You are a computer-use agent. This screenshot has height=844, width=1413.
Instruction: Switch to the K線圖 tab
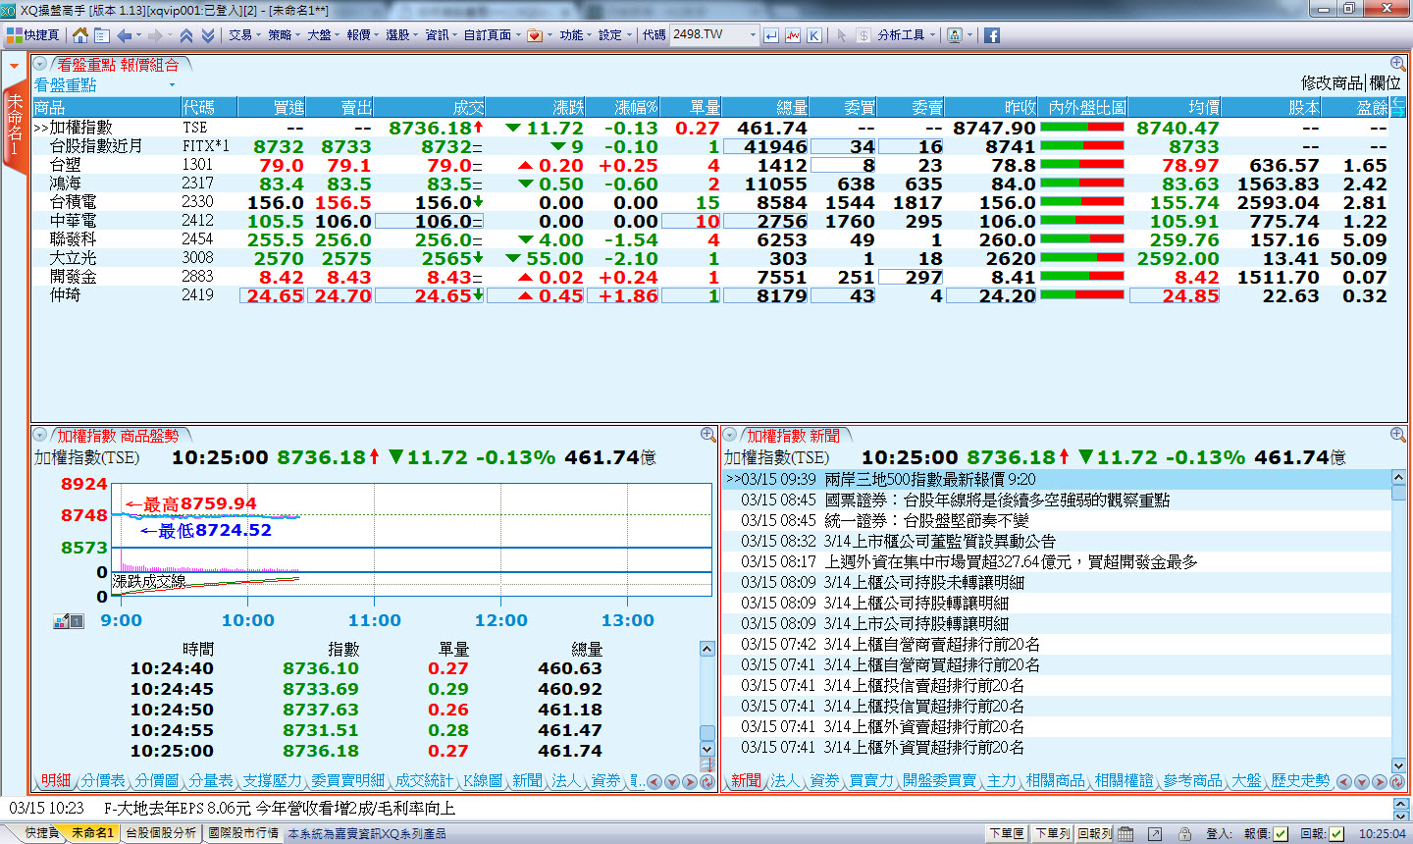482,781
